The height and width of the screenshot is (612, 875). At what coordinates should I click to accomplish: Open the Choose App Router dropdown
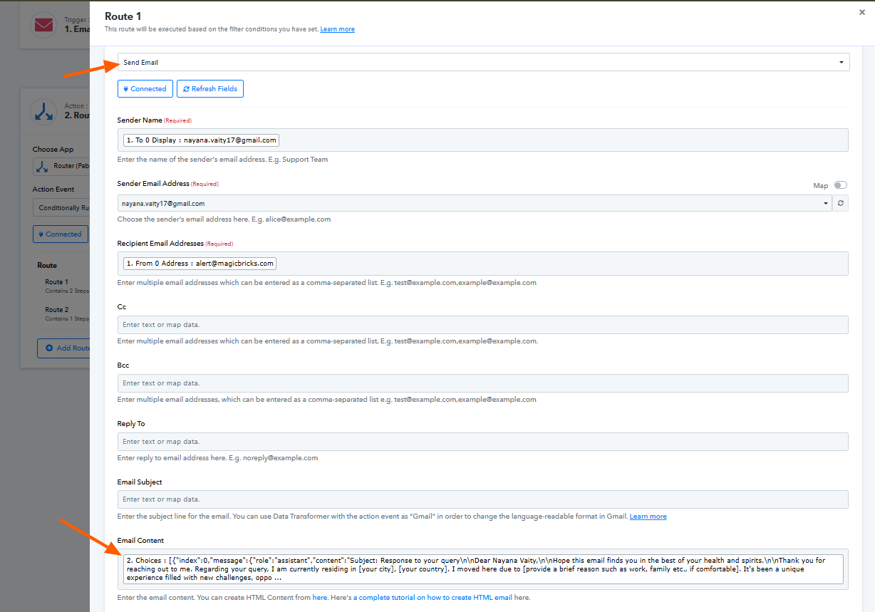(x=62, y=167)
